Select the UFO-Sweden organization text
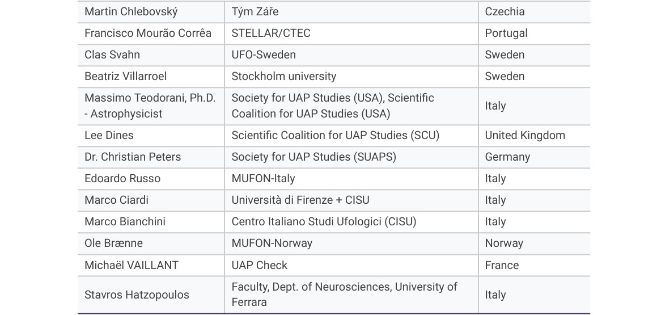 (x=264, y=54)
